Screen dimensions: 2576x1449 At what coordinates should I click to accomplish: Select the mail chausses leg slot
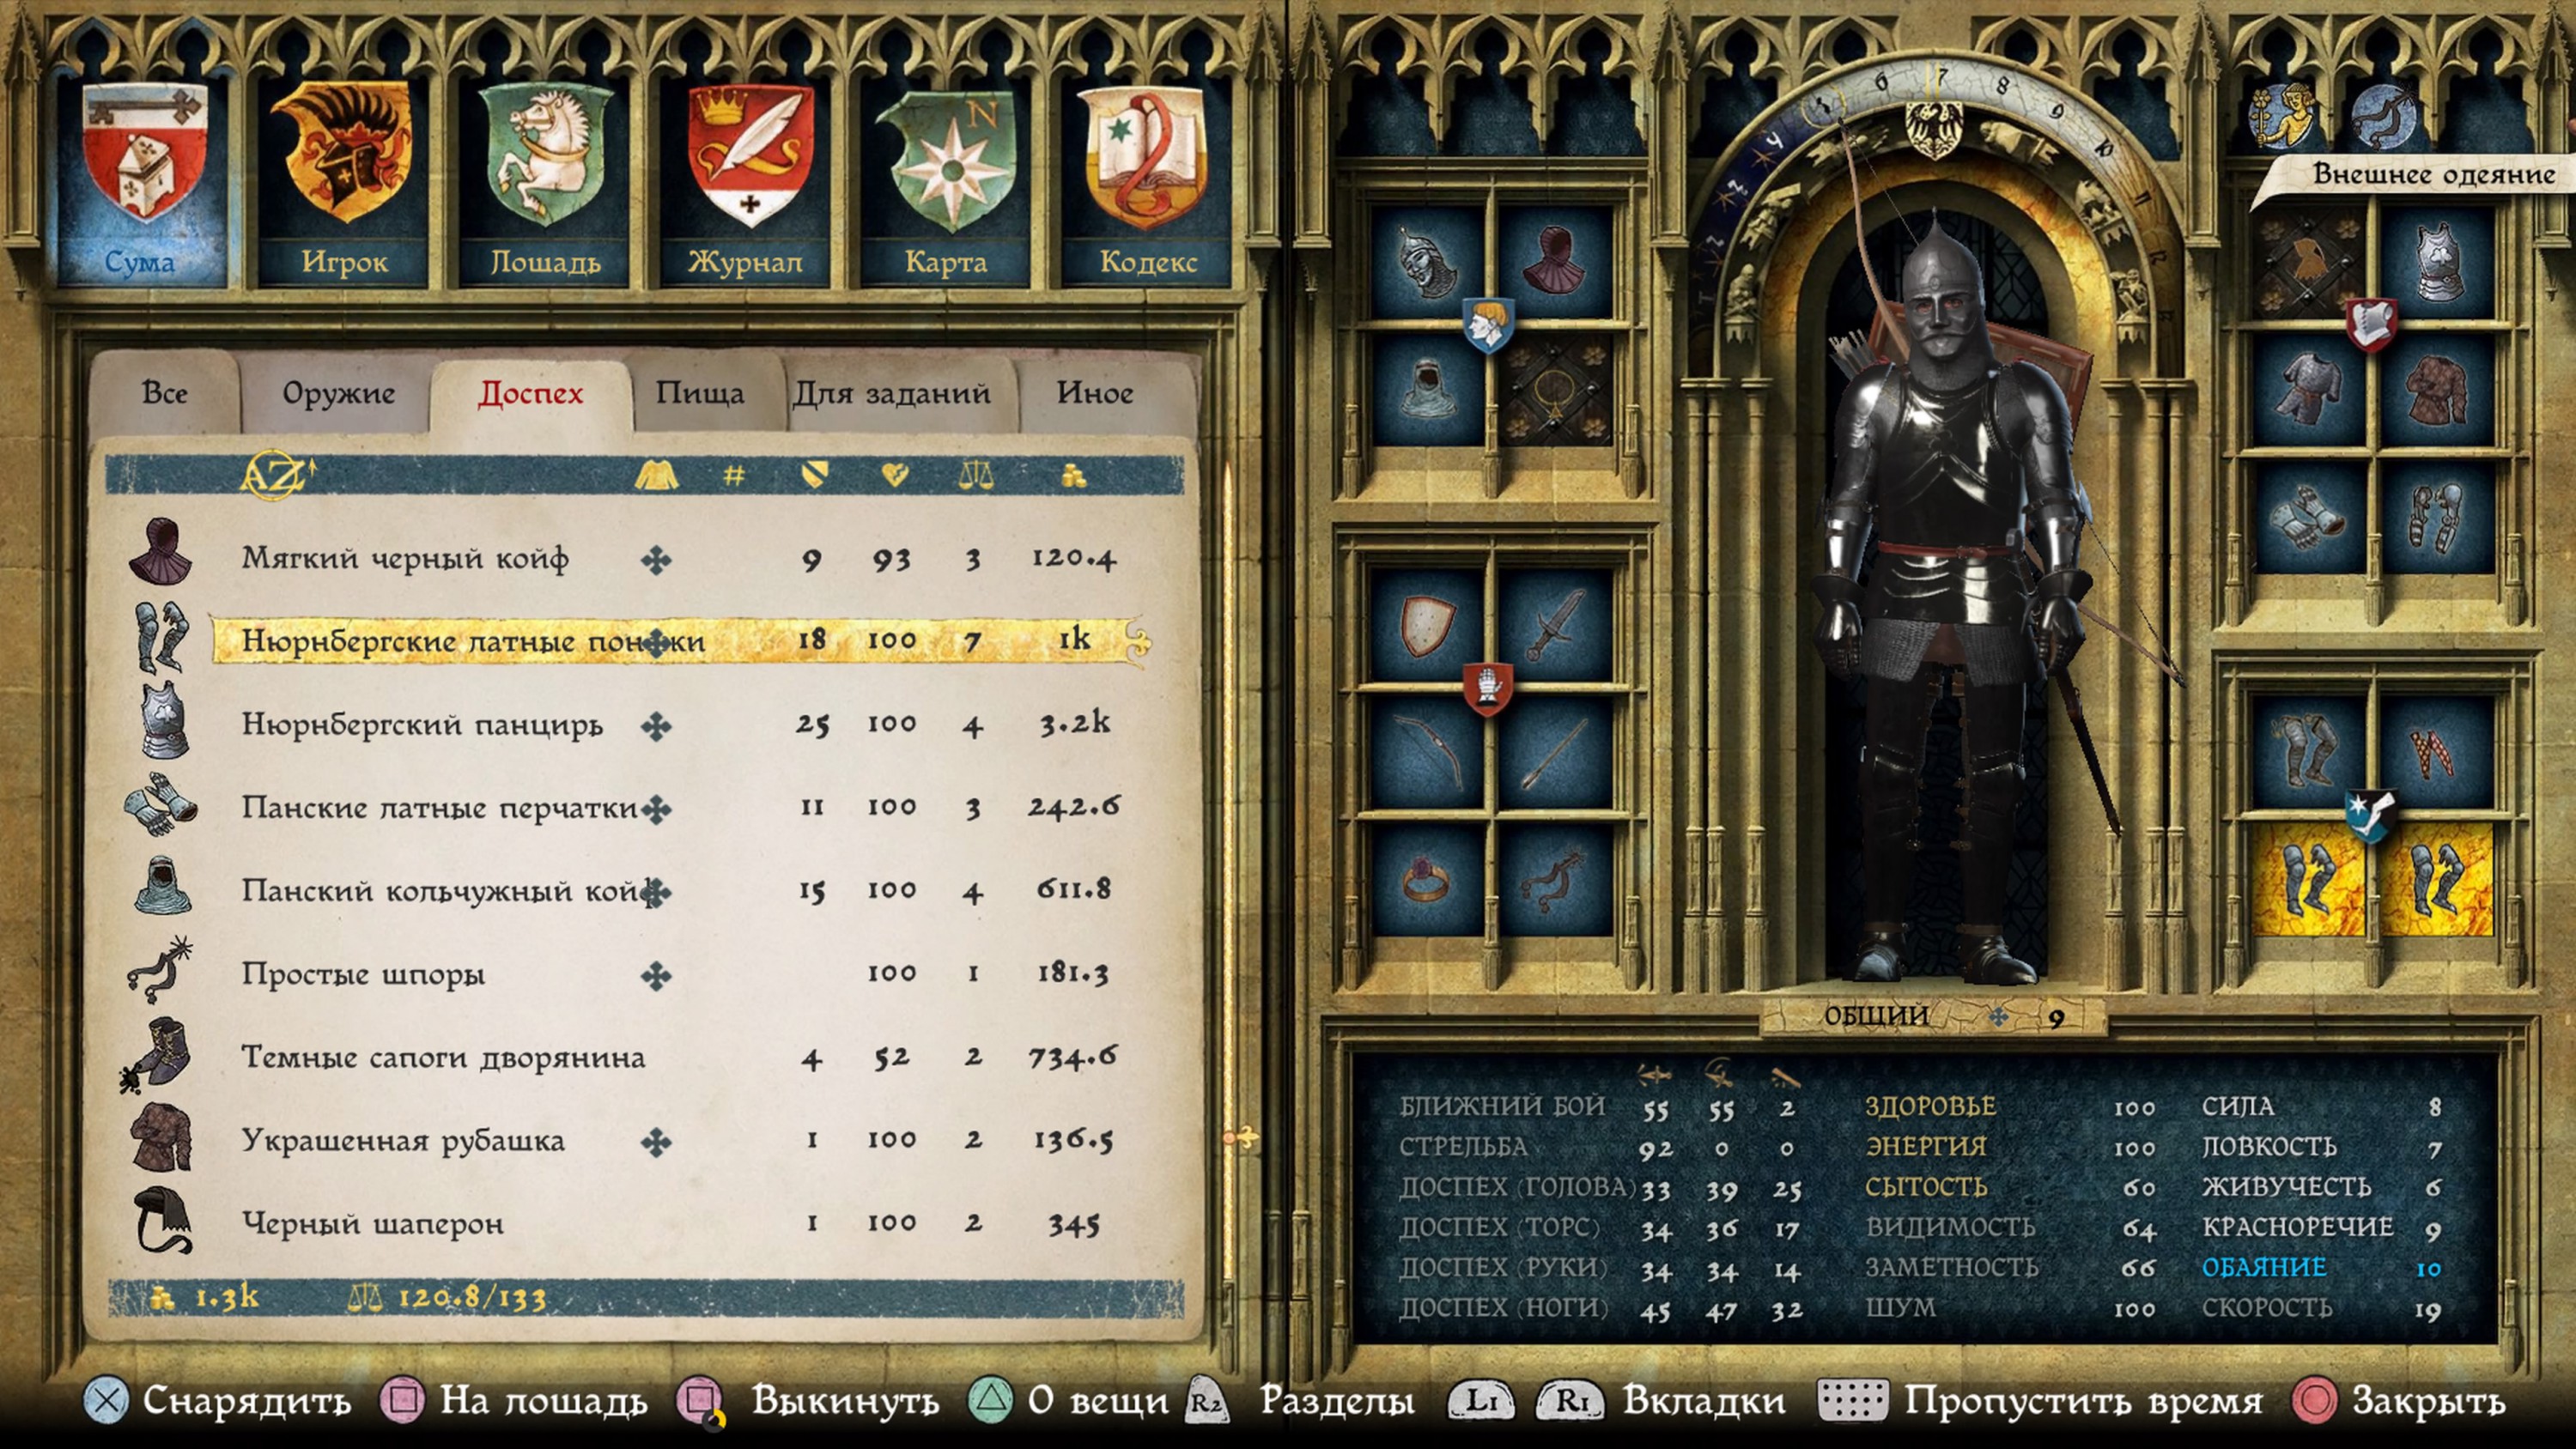[2308, 752]
